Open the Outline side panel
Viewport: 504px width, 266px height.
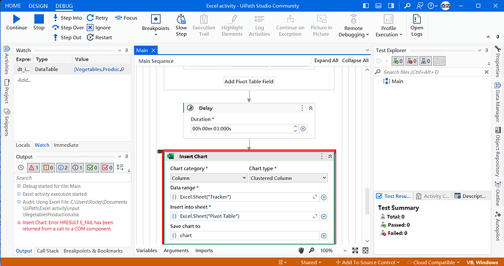[x=497, y=194]
